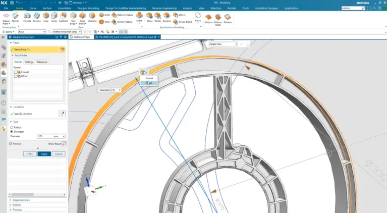Open the Polygon Modeling ribbon tab
Viewport: 387px width, 213px height.
(x=88, y=8)
